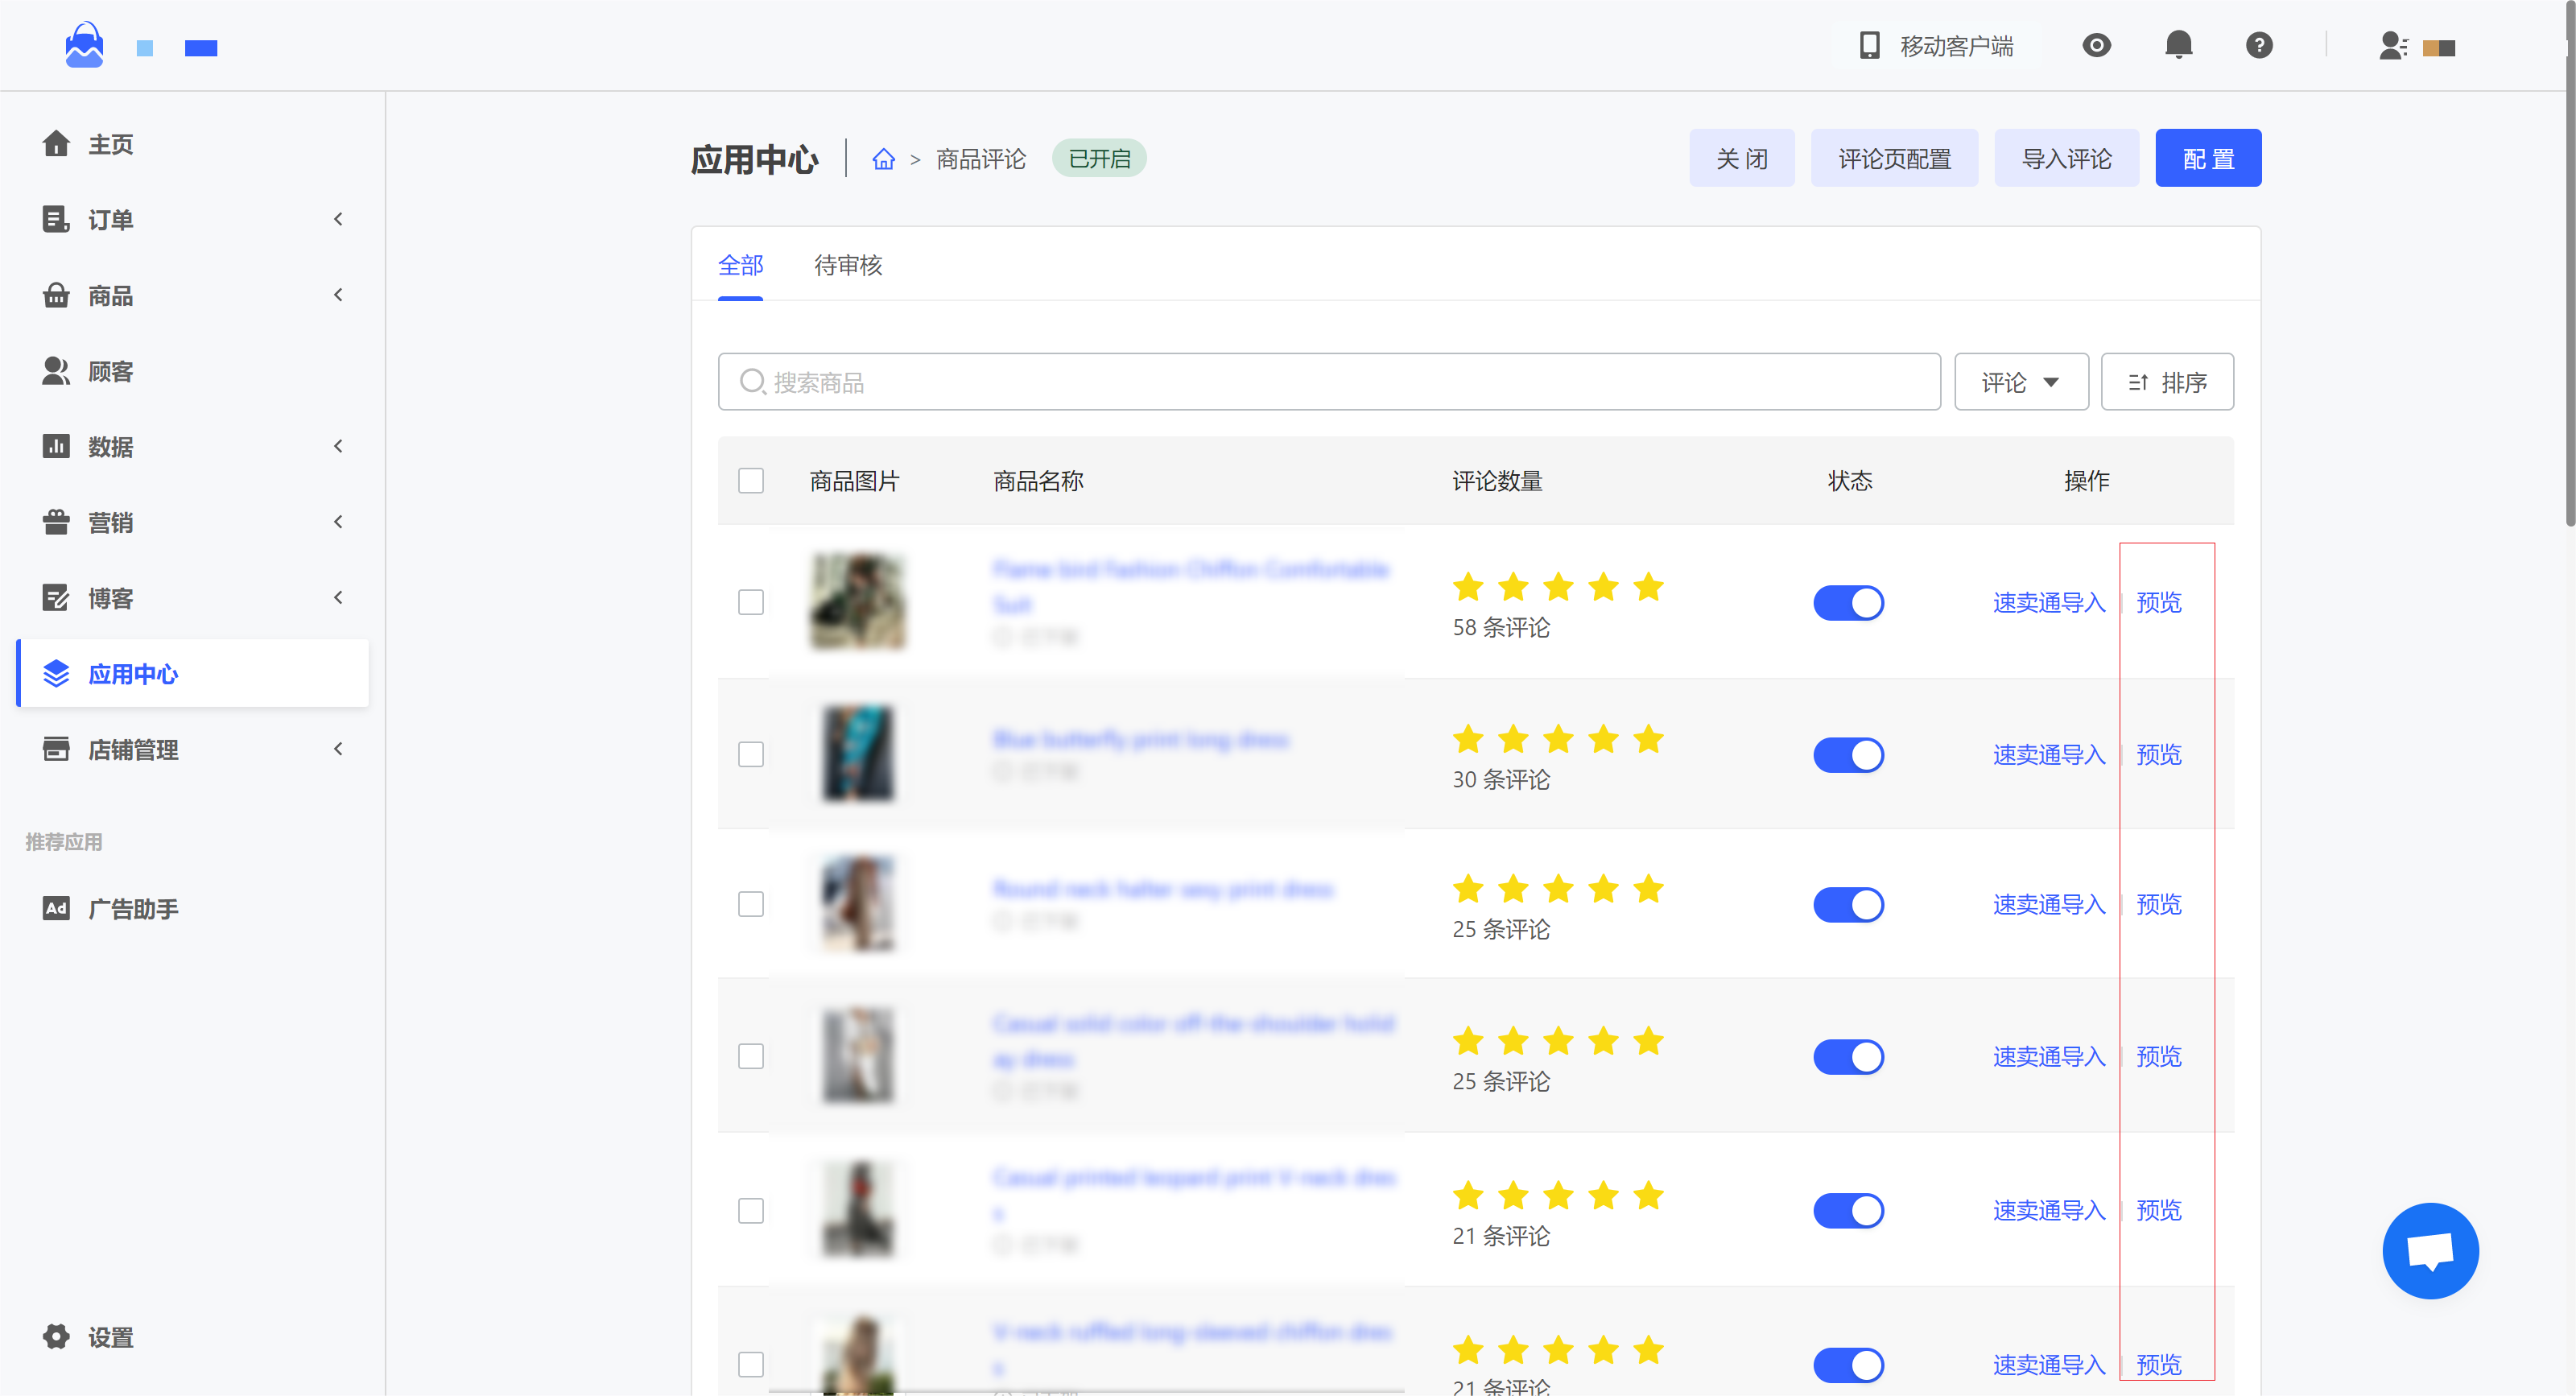Click the 设置 gear icon
Screen dimensions: 2576x1396
pyautogui.click(x=56, y=1337)
